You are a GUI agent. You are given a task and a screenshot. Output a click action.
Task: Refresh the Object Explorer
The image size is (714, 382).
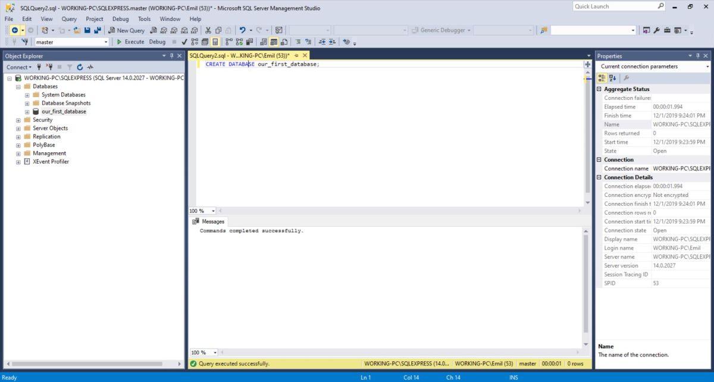[x=80, y=67]
